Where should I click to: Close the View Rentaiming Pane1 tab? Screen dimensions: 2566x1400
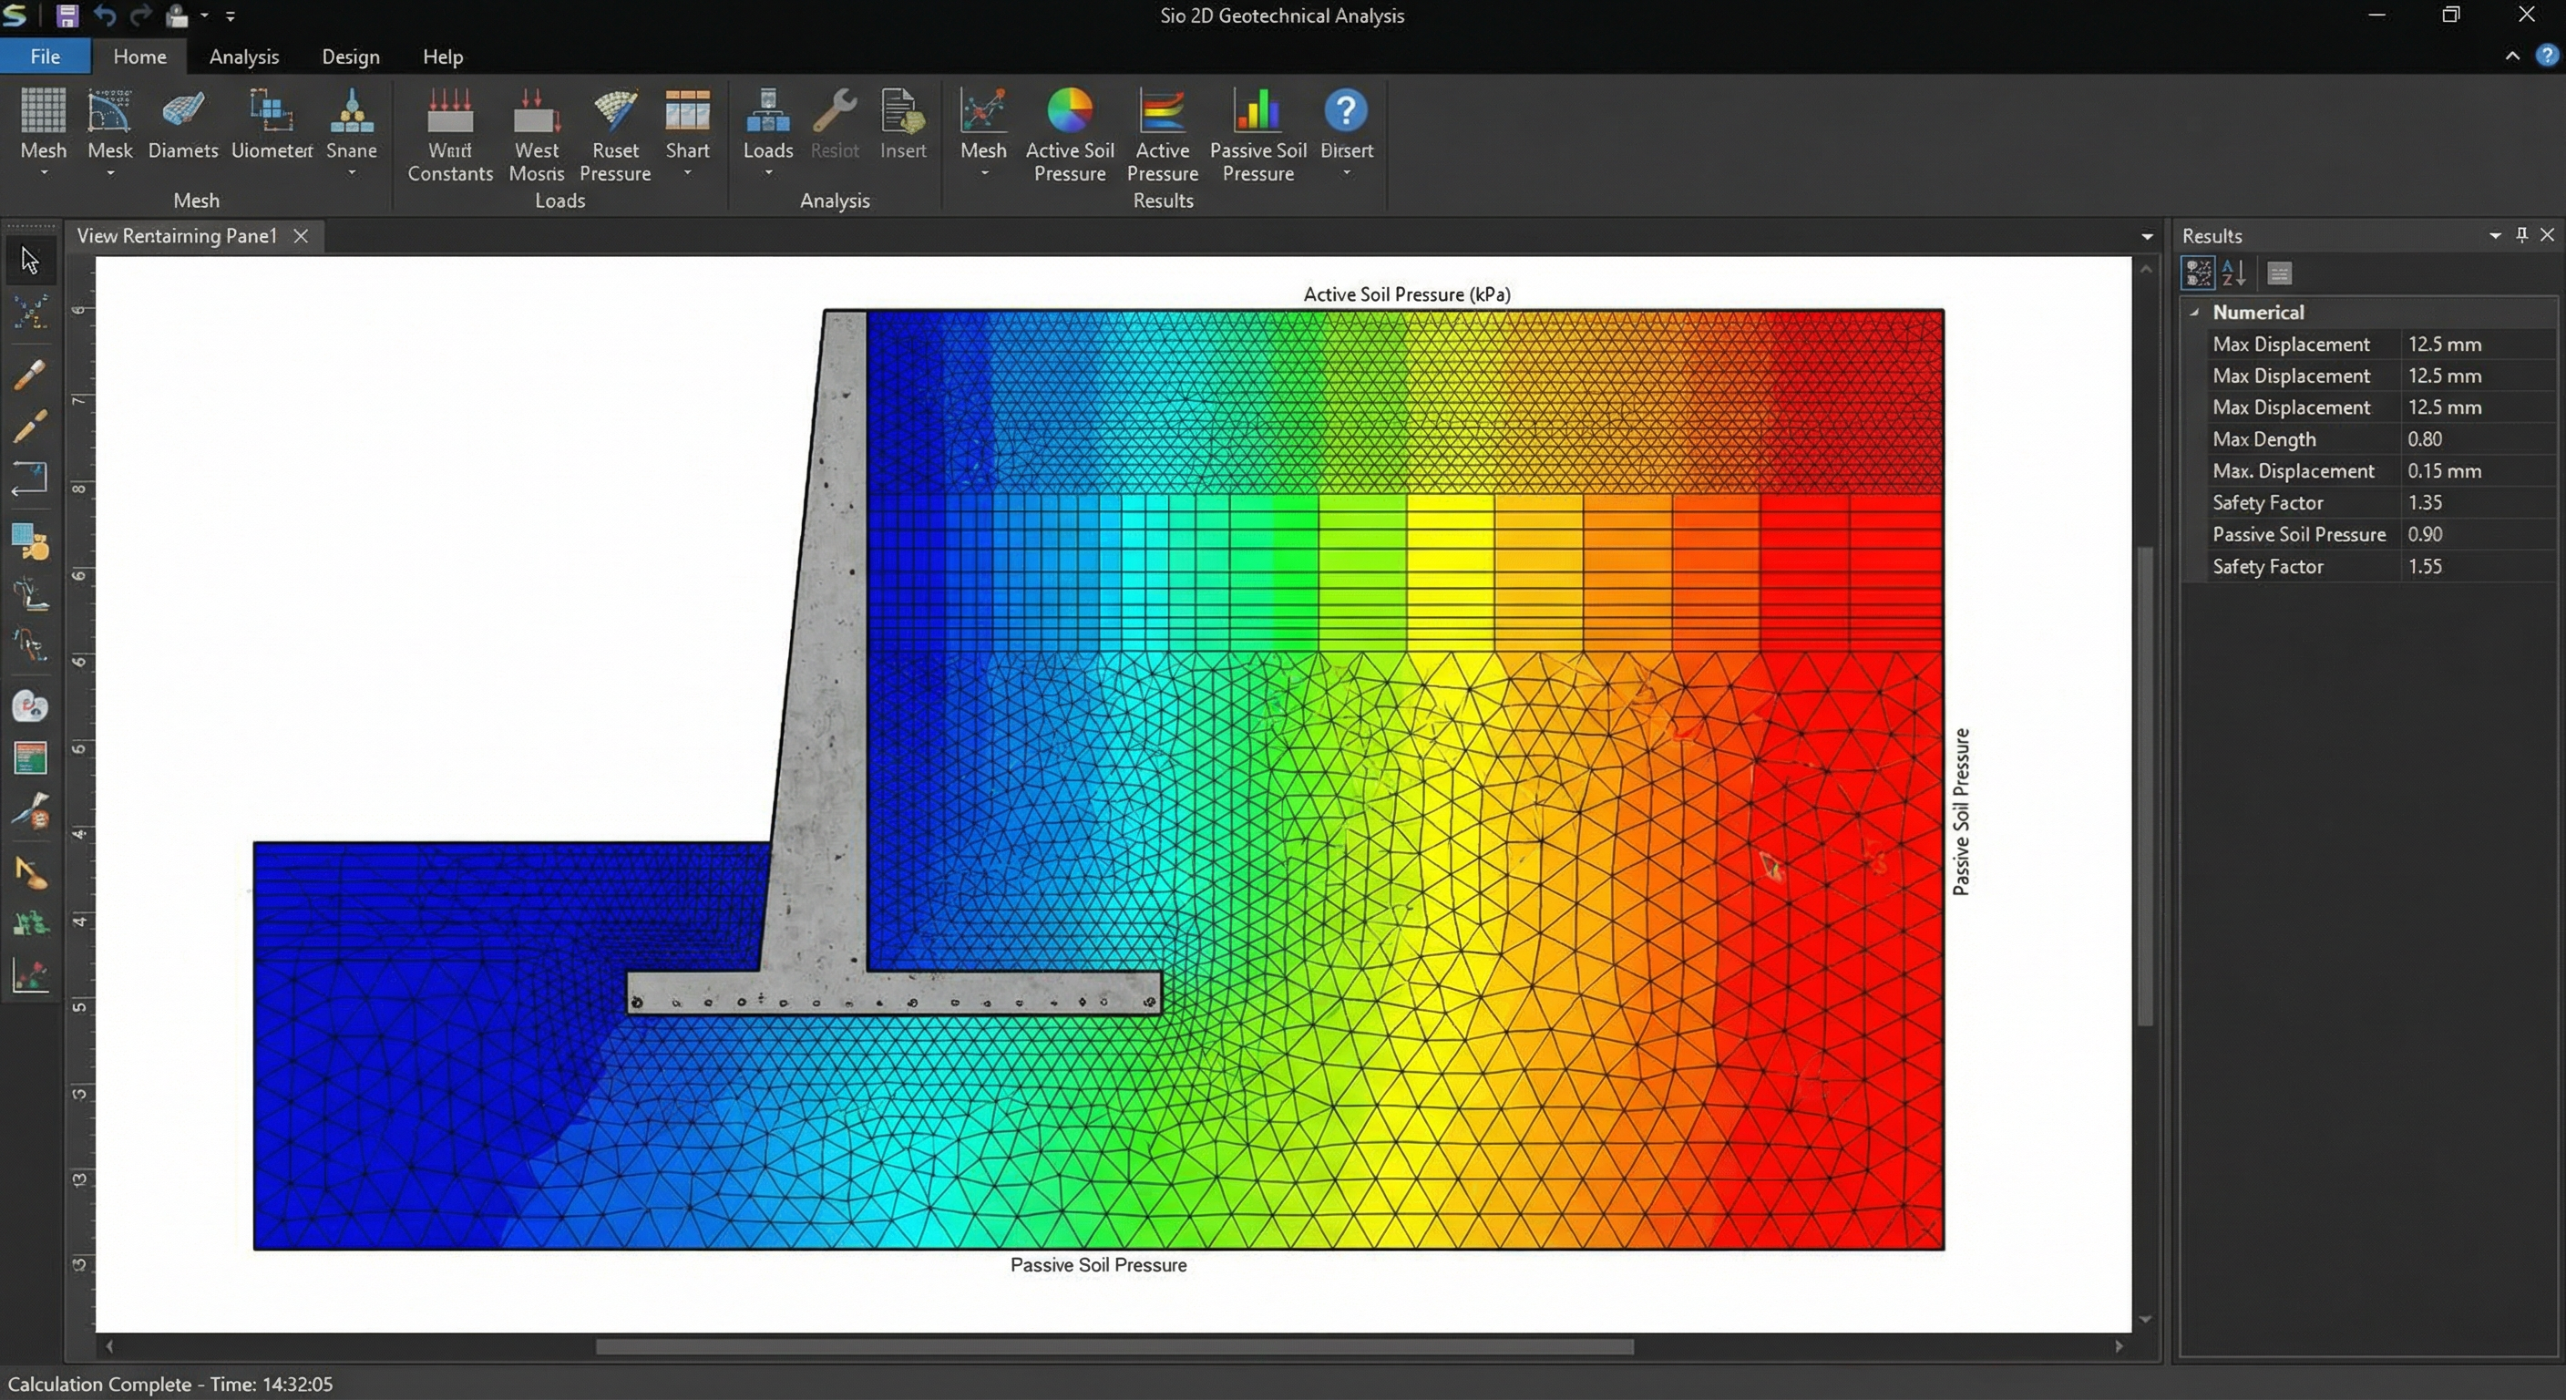301,236
